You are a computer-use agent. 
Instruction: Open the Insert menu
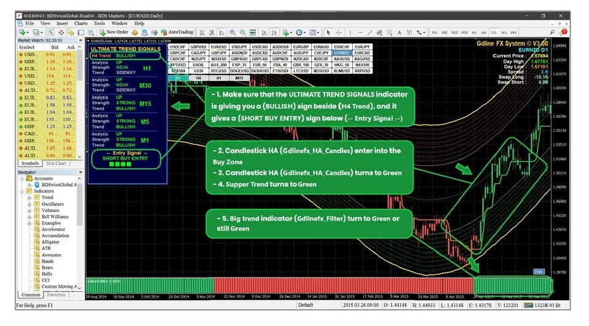coord(62,23)
